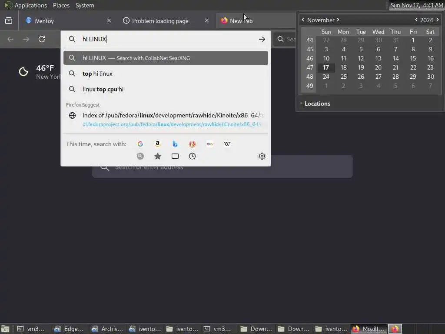Click the go arrow in URL bar
Viewport: 445px width, 334px height.
point(262,39)
